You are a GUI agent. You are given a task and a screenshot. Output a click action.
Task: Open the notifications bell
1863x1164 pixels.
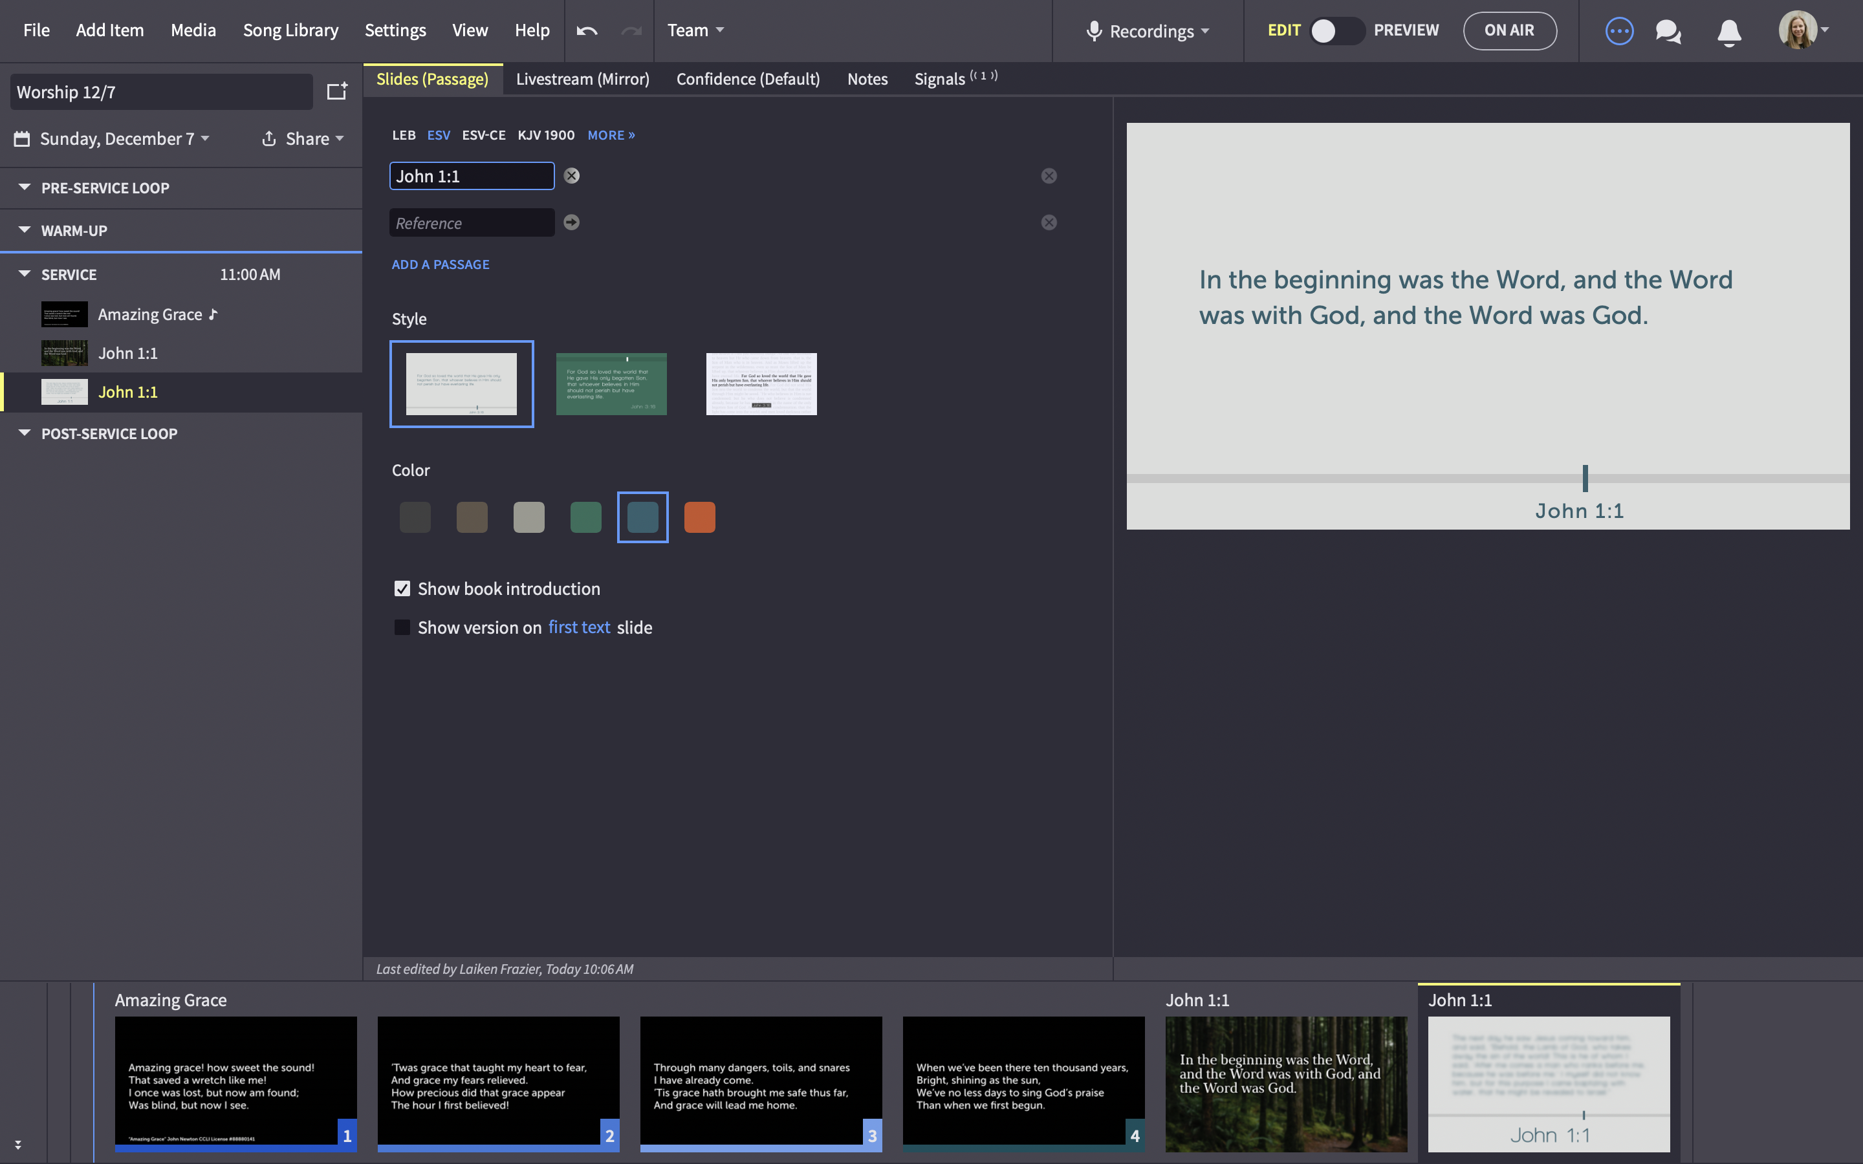click(1729, 32)
